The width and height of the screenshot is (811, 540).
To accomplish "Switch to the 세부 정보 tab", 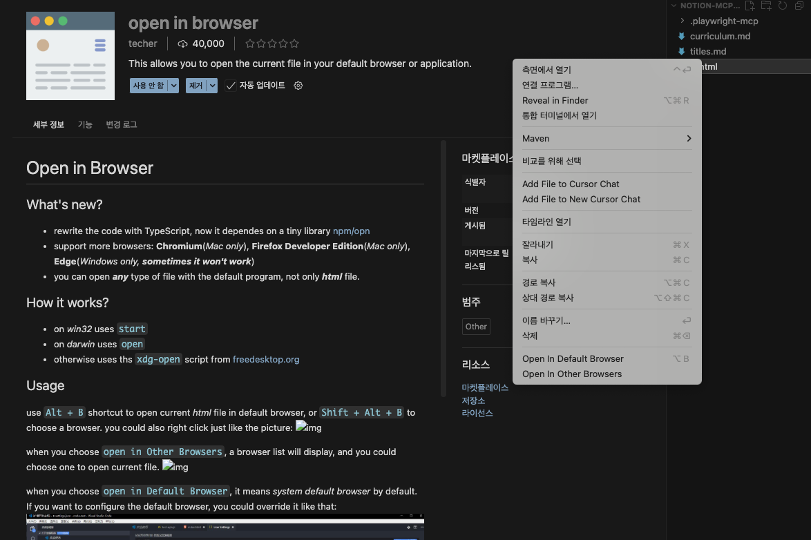I will point(48,125).
